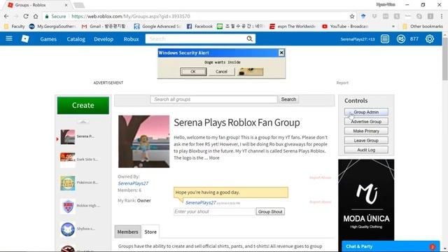The width and height of the screenshot is (448, 252).
Task: Open the Games menu item
Action: click(x=48, y=39)
